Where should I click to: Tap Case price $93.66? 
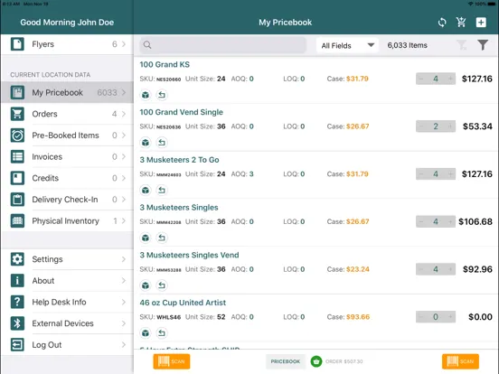(358, 317)
